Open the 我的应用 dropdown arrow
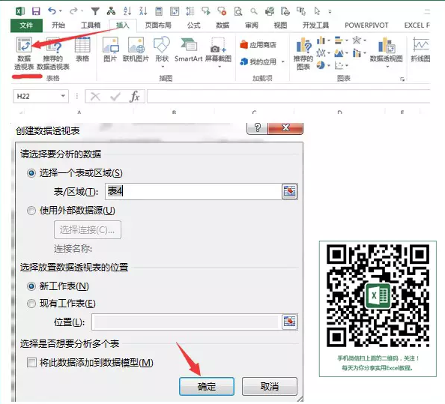 [x=283, y=61]
